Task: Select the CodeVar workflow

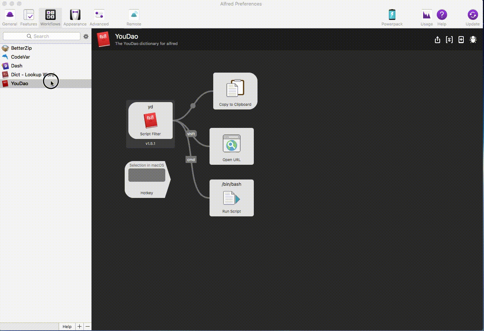Action: (x=46, y=57)
